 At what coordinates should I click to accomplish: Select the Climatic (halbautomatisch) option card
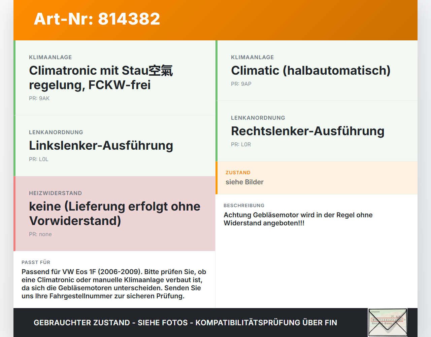pos(317,71)
